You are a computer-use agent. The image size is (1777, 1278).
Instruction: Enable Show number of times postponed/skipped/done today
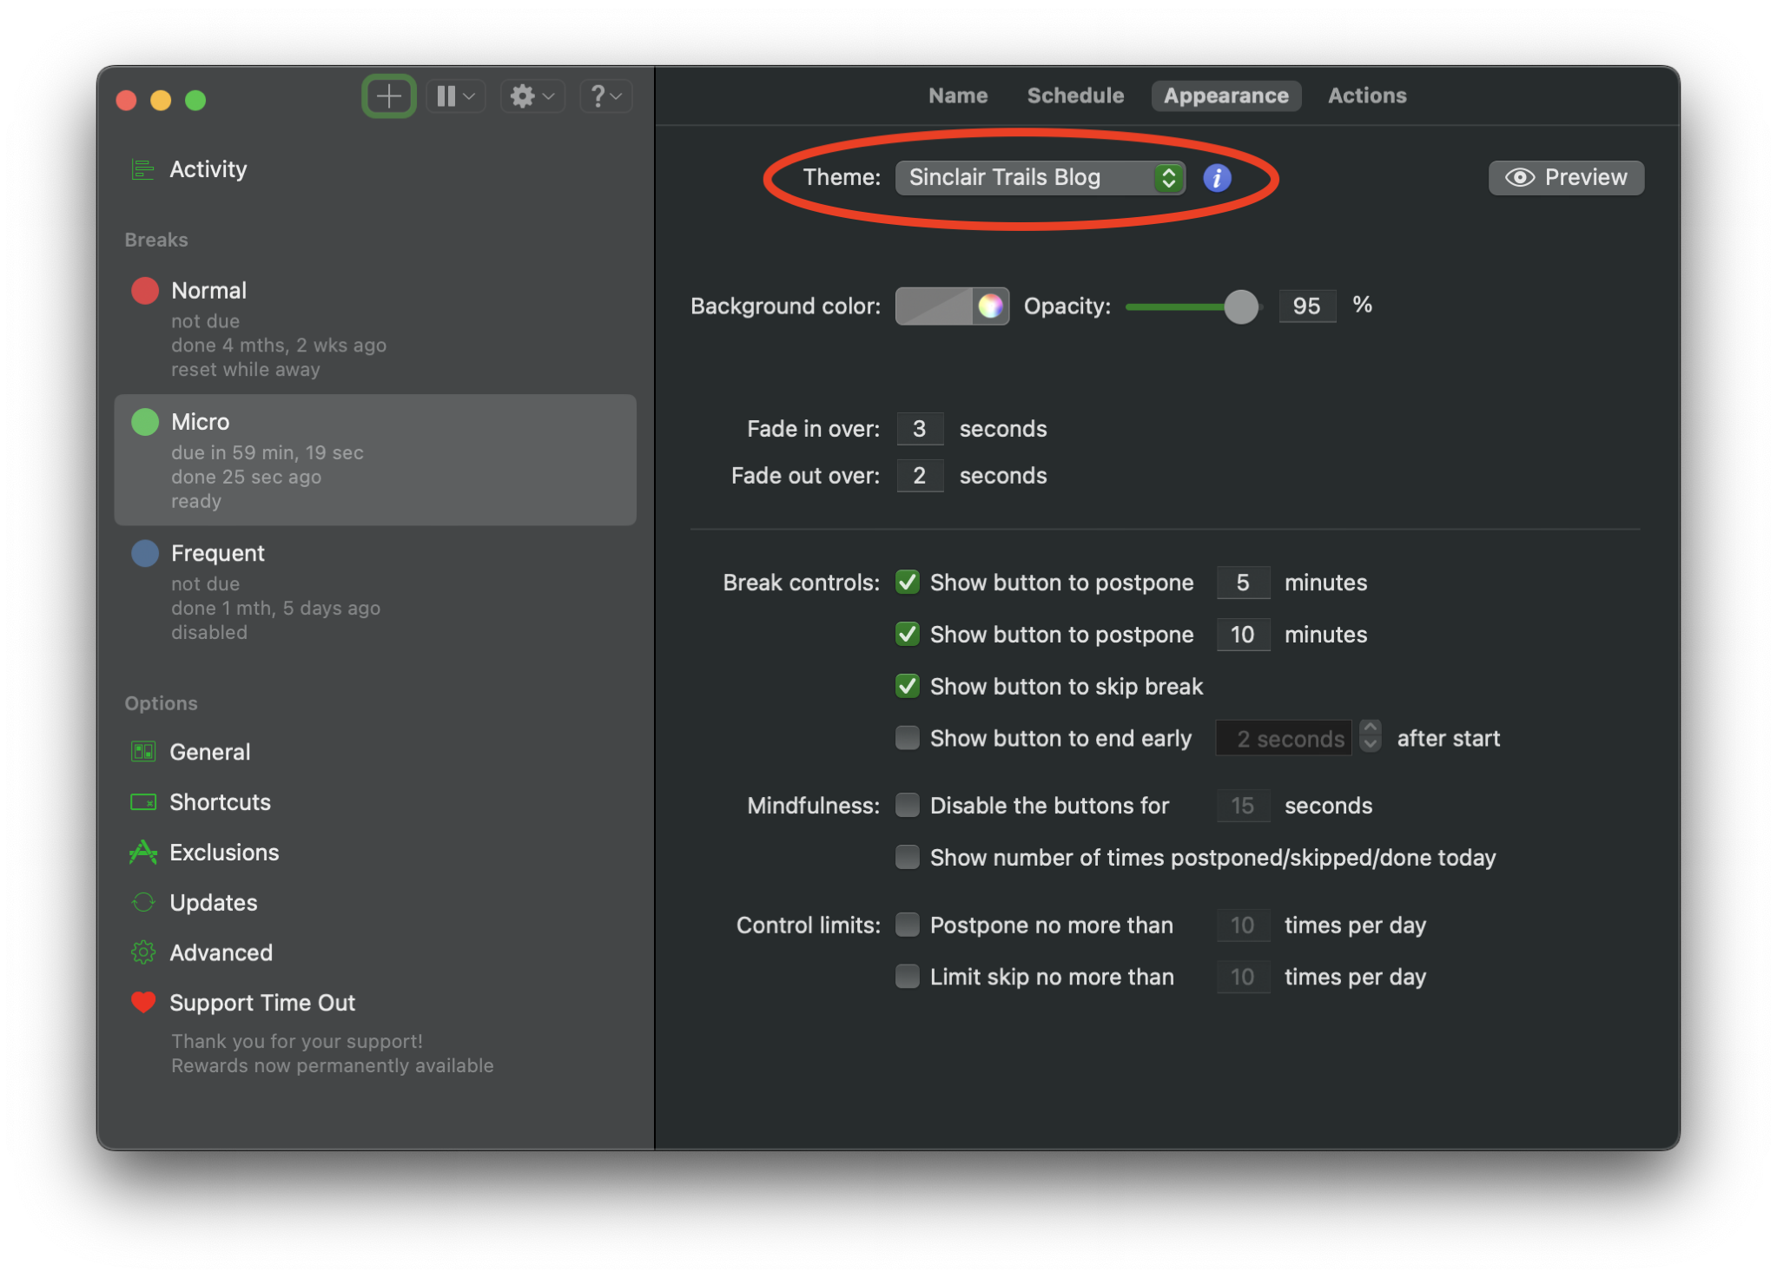(908, 858)
